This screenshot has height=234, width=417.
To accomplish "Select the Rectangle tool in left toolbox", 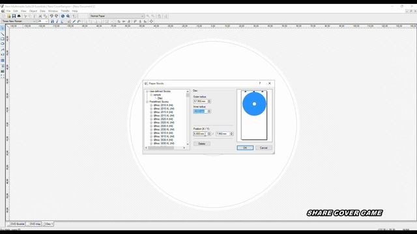I will pos(3,39).
